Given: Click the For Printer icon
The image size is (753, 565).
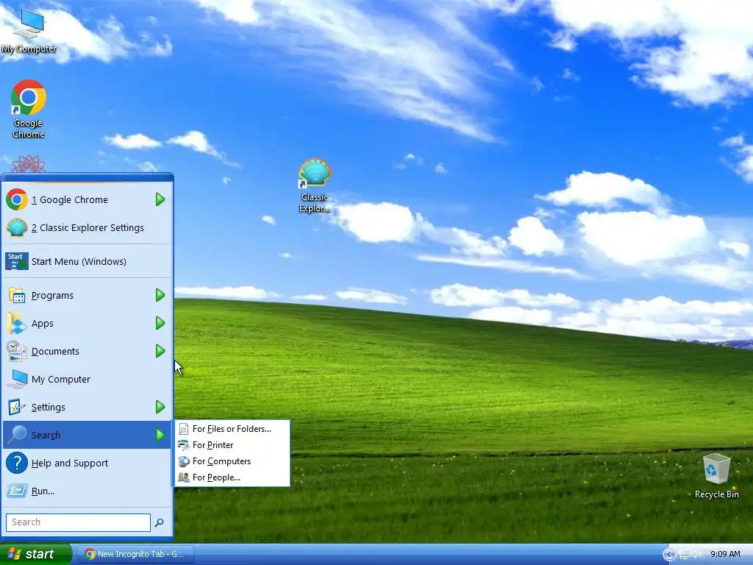Looking at the screenshot, I should pyautogui.click(x=183, y=445).
